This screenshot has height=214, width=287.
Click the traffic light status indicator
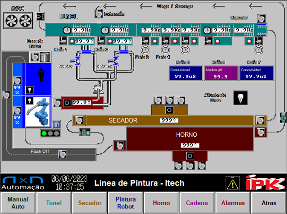tap(50, 133)
